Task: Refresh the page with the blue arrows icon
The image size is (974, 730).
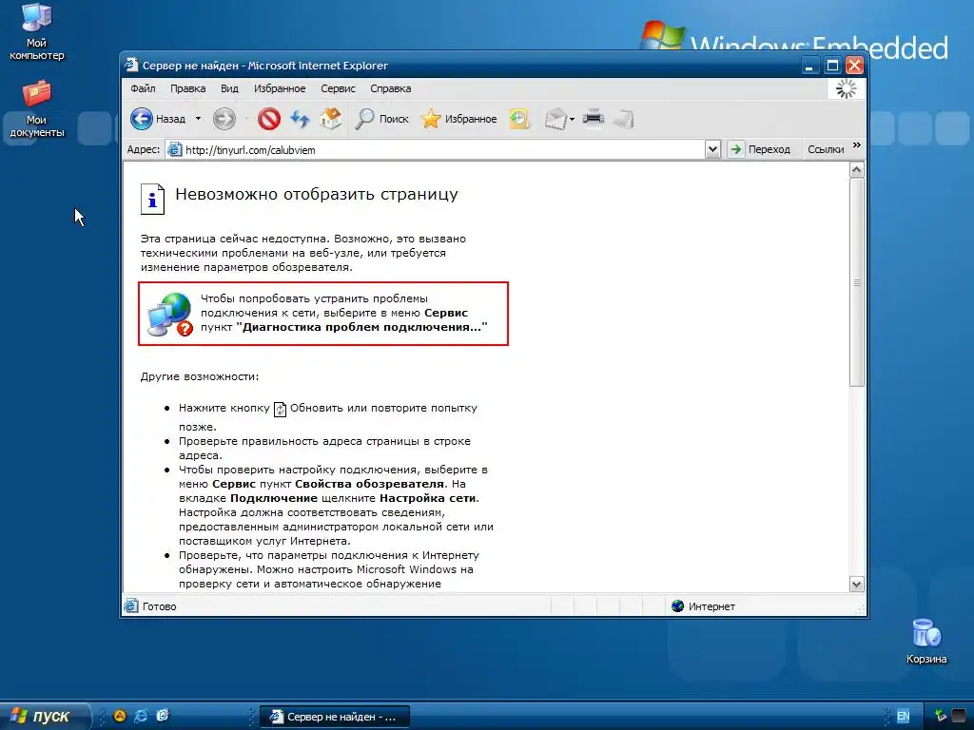Action: pyautogui.click(x=300, y=119)
